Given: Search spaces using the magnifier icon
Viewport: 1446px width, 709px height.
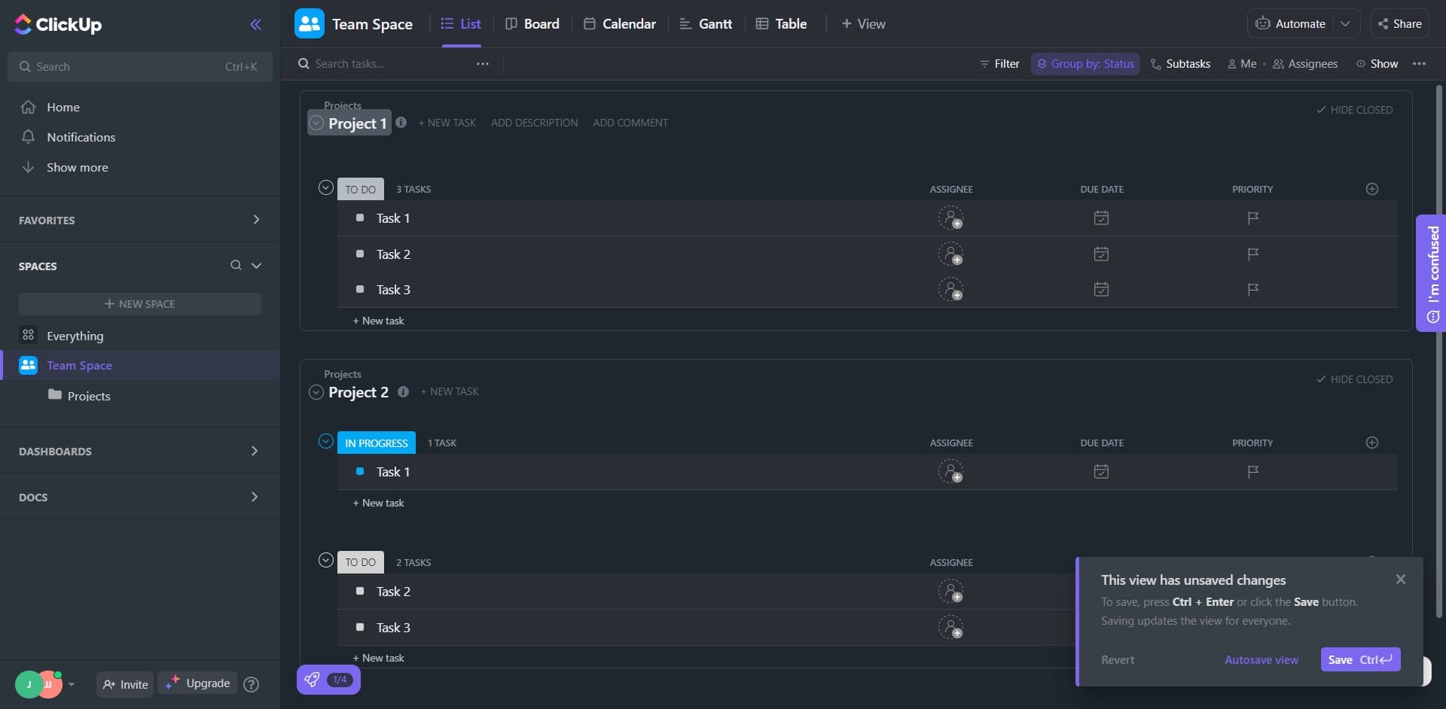Looking at the screenshot, I should click(236, 266).
